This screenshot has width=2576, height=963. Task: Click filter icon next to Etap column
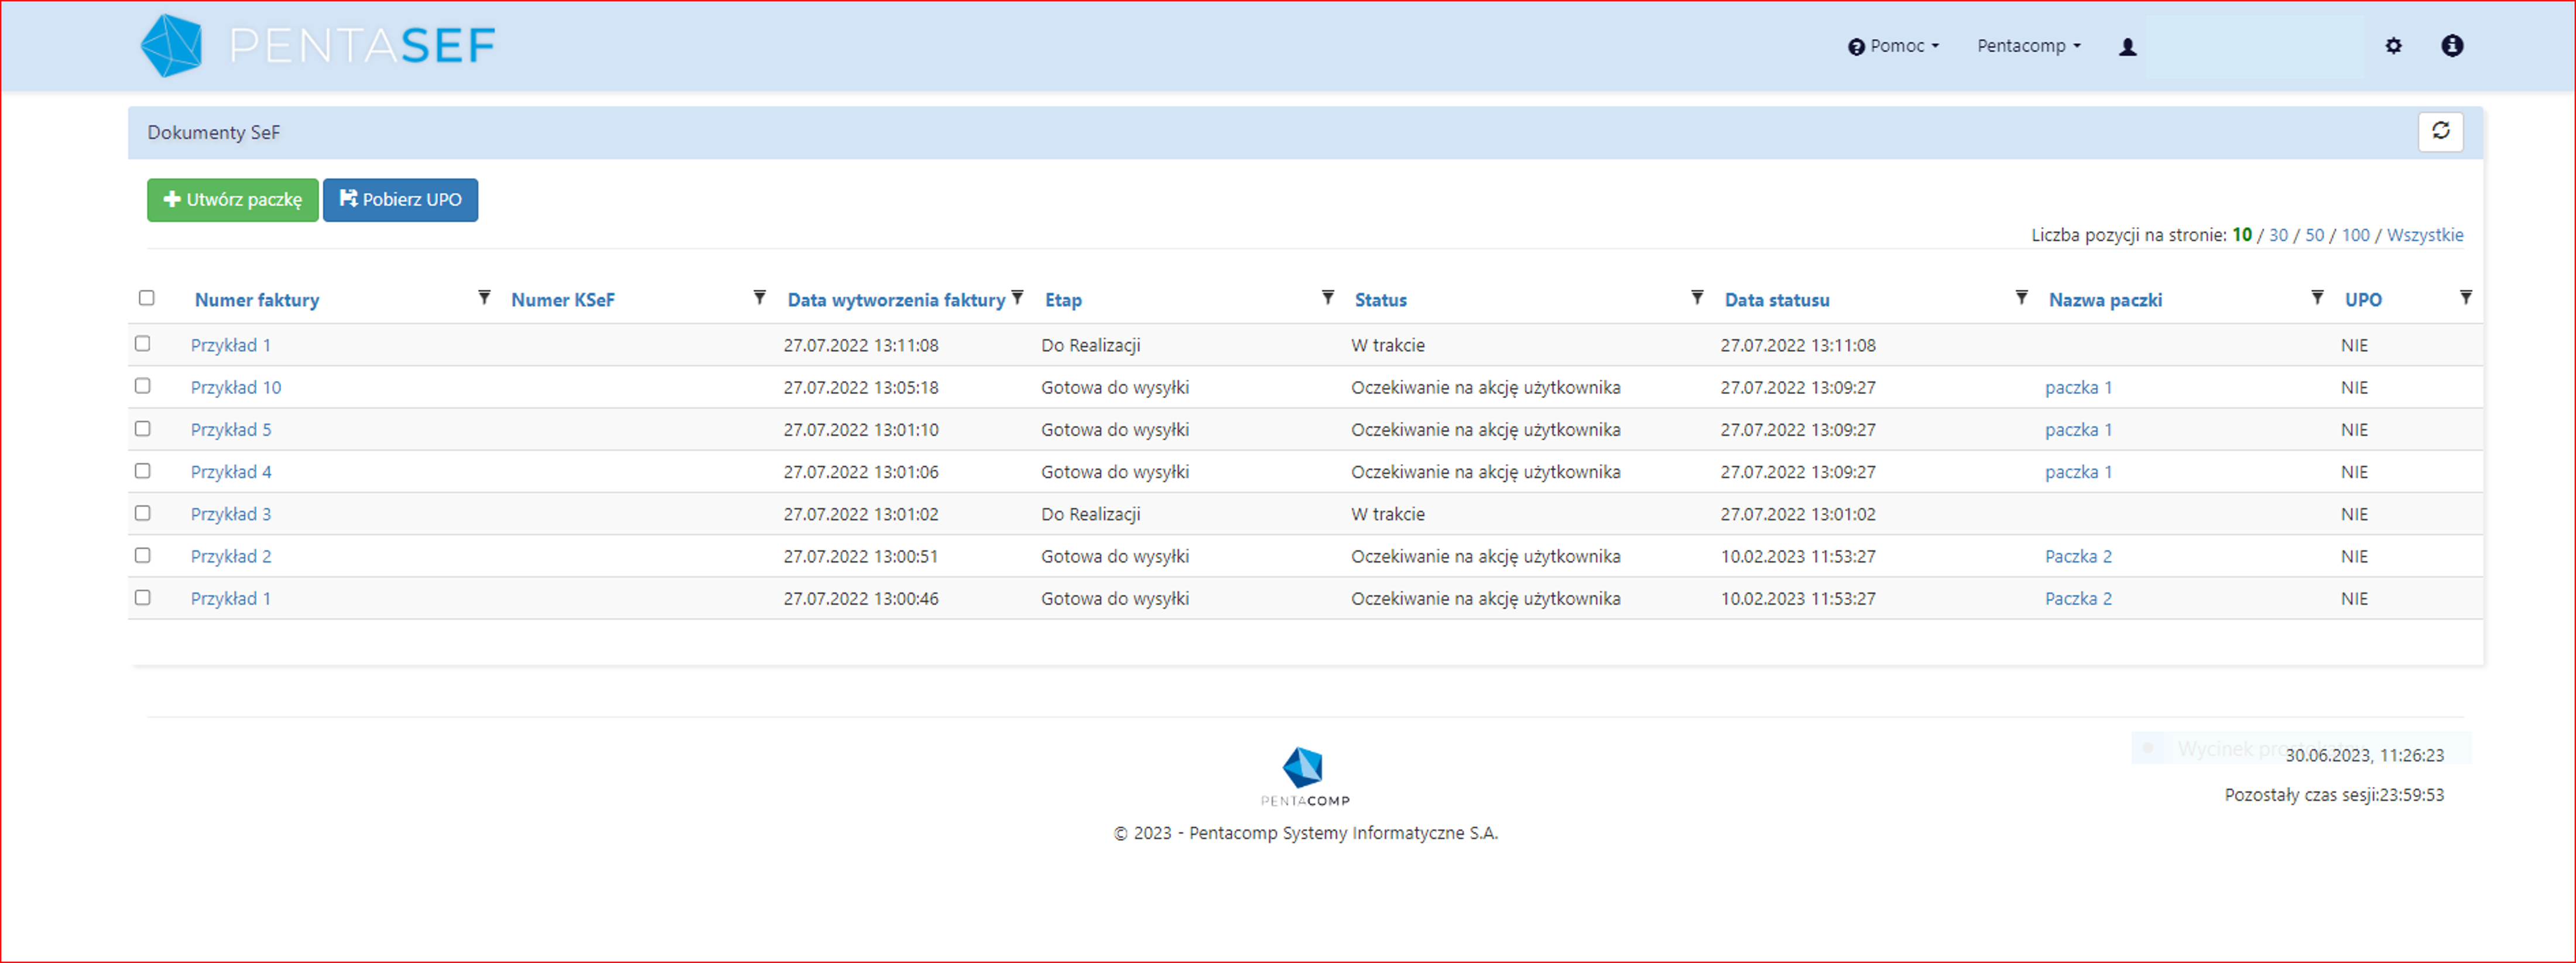pyautogui.click(x=1327, y=298)
